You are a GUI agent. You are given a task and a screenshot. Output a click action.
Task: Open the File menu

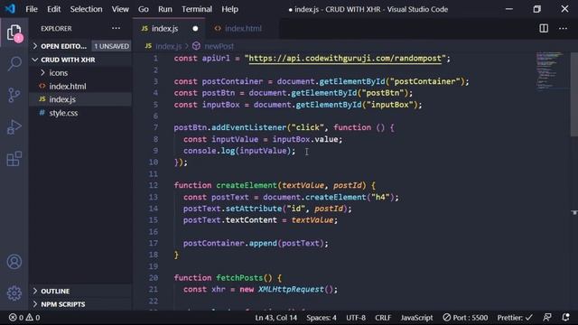[x=32, y=9]
